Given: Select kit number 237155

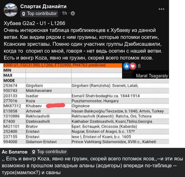Looking at the screenshot, I should click(x=10, y=137).
